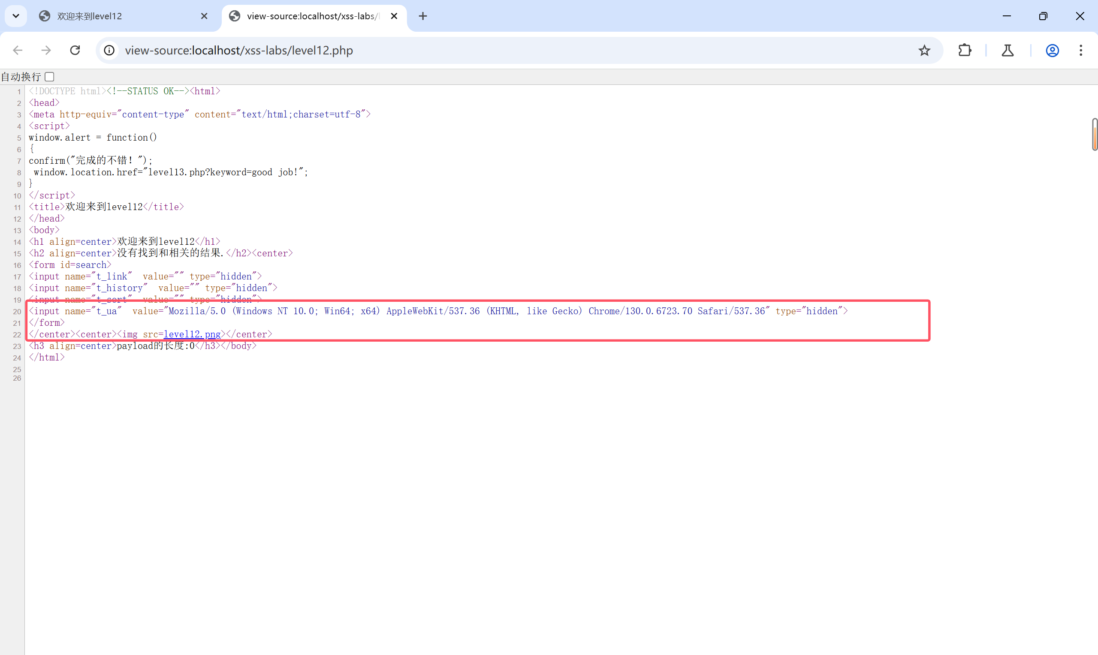Click the vertical scrollbar thumb
The height and width of the screenshot is (655, 1098).
tap(1095, 134)
